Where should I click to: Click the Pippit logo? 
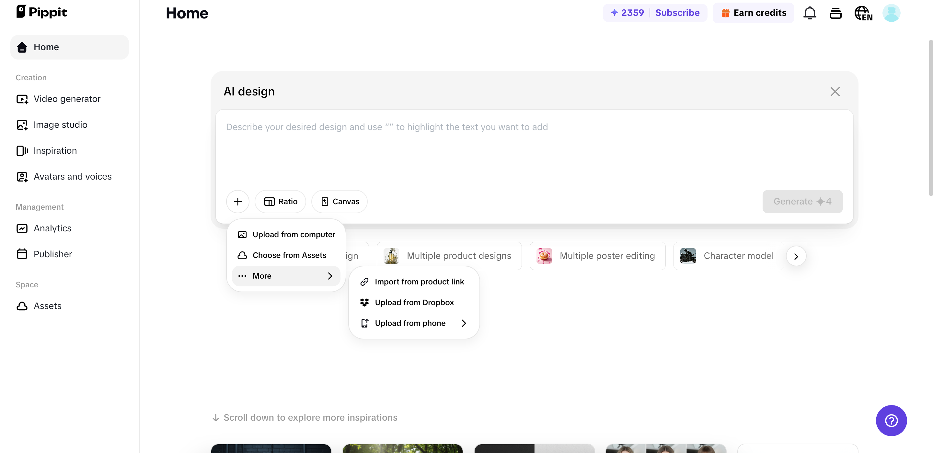tap(42, 12)
